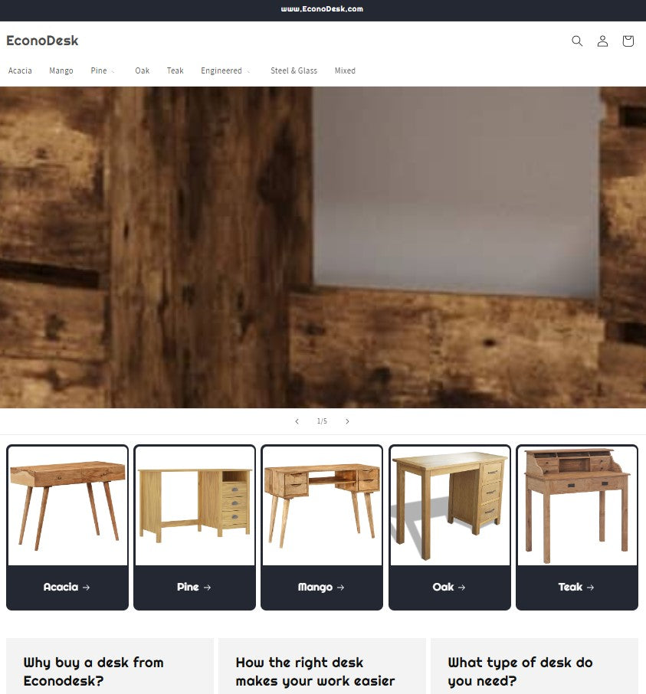Open the Oak desk thumbnail
Viewport: 646px width, 694px height.
(x=449, y=506)
